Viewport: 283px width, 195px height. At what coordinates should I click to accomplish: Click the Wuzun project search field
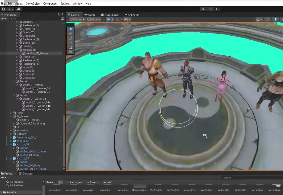(252, 178)
